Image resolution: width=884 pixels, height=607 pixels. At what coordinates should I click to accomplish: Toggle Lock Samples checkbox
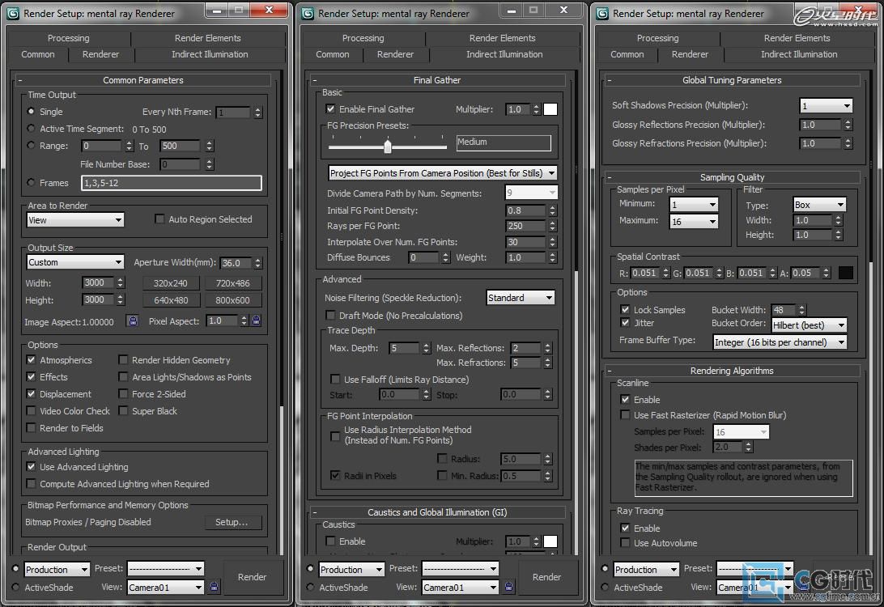[x=625, y=309]
